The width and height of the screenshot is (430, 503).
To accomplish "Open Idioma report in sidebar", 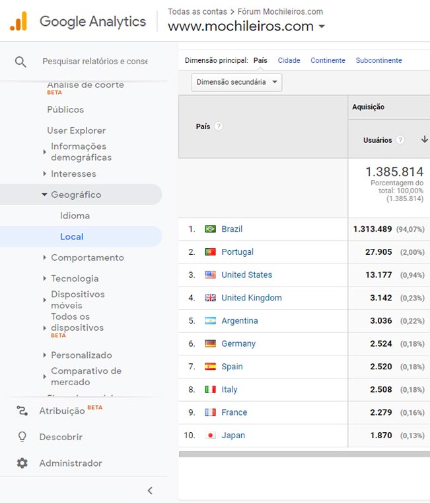I will coord(75,216).
